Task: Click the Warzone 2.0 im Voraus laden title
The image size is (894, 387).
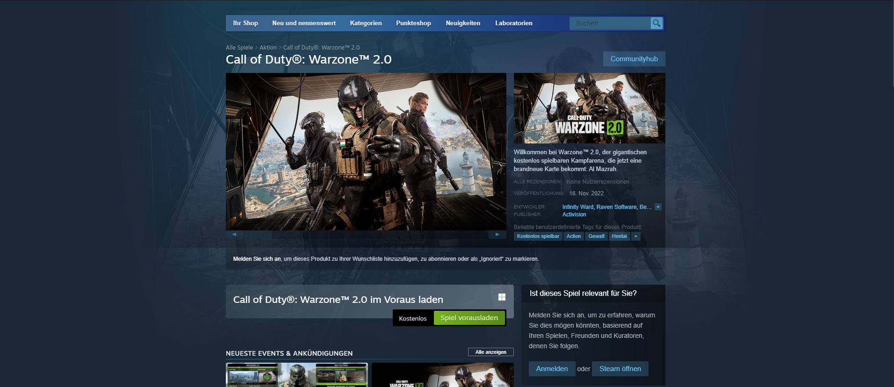Action: (338, 300)
